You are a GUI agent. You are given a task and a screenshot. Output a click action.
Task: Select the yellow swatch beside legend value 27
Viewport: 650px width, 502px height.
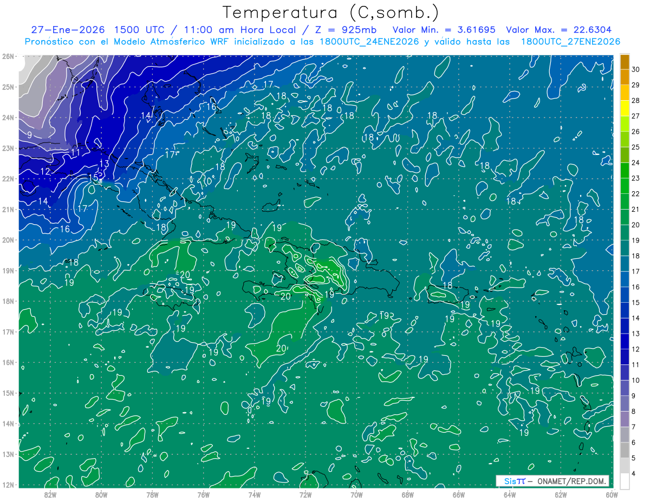pos(625,108)
